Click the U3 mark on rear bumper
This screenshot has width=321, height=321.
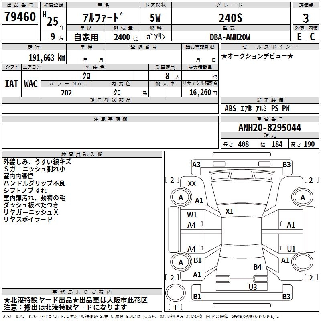click(x=253, y=287)
